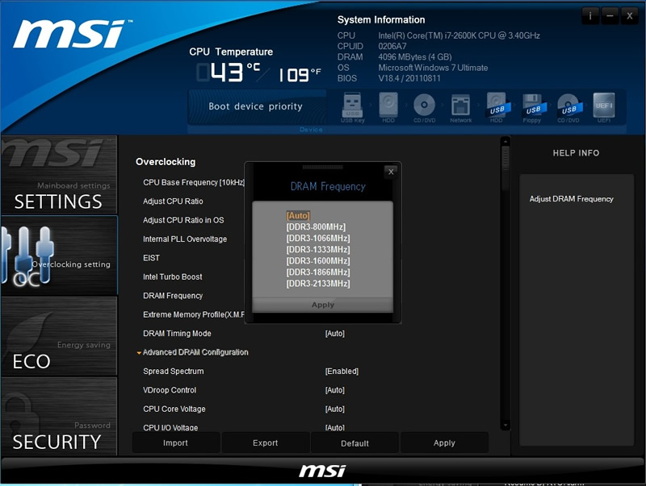Open the OC overclocking section
The image size is (646, 486).
tap(59, 255)
